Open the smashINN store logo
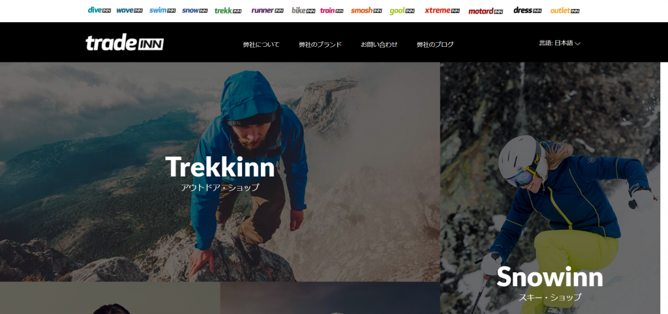The image size is (668, 314). pyautogui.click(x=367, y=10)
